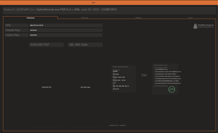Image resolution: width=218 pixels, height=133 pixels.
Task: Click the 'Info' window title text
Action: coord(94,3)
